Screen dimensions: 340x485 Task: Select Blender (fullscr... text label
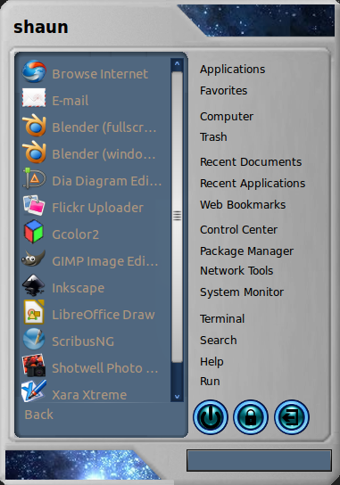(104, 127)
